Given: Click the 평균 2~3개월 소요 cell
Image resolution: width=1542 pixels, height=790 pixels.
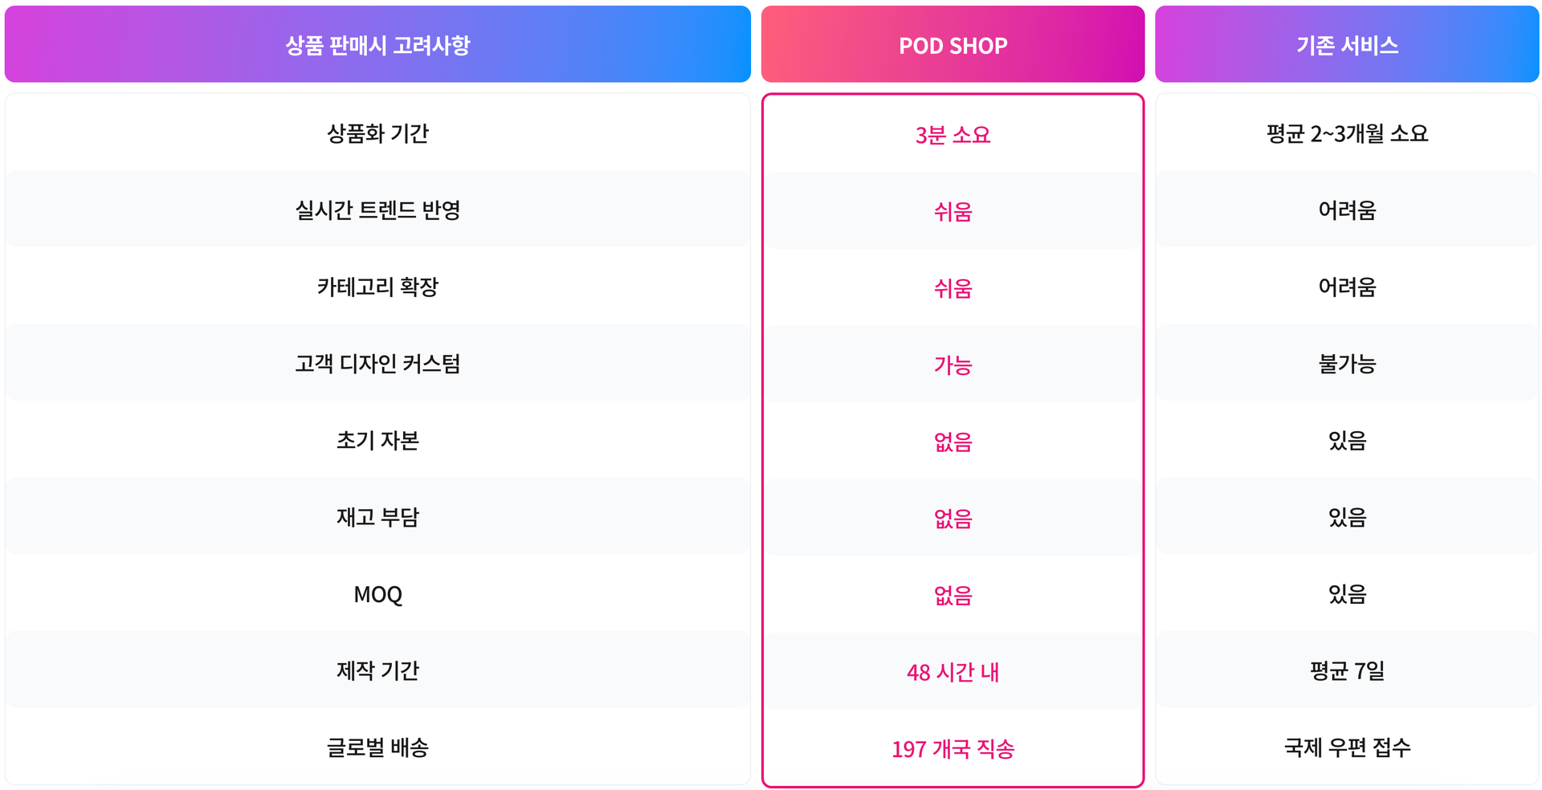Looking at the screenshot, I should coord(1347,132).
